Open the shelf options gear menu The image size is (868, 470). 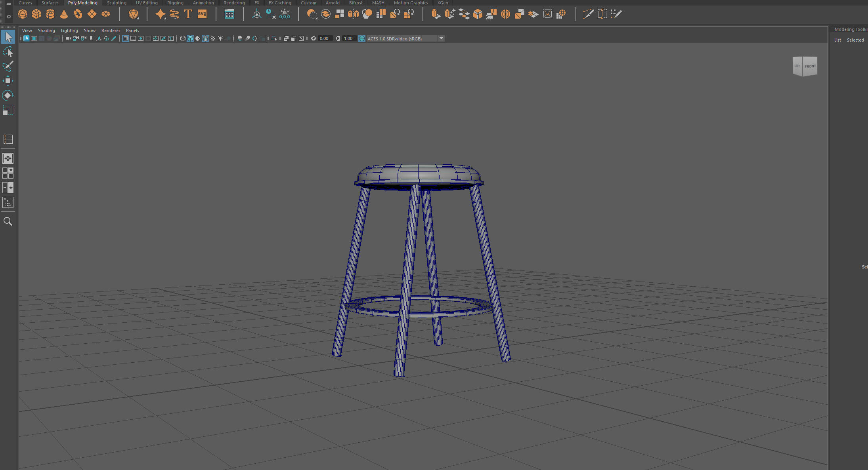click(x=9, y=17)
